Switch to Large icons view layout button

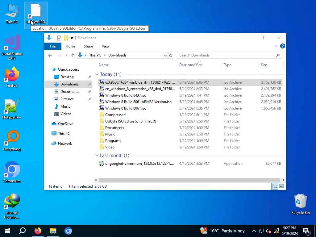tap(281, 186)
